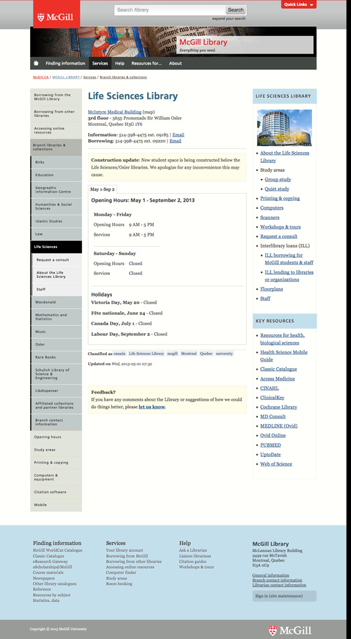This screenshot has height=639, width=351.
Task: Select Life Sciences in left menu
Action: [56, 247]
